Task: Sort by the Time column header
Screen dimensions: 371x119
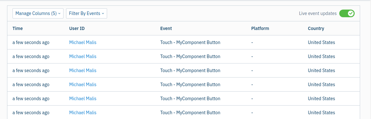Action: 18,28
